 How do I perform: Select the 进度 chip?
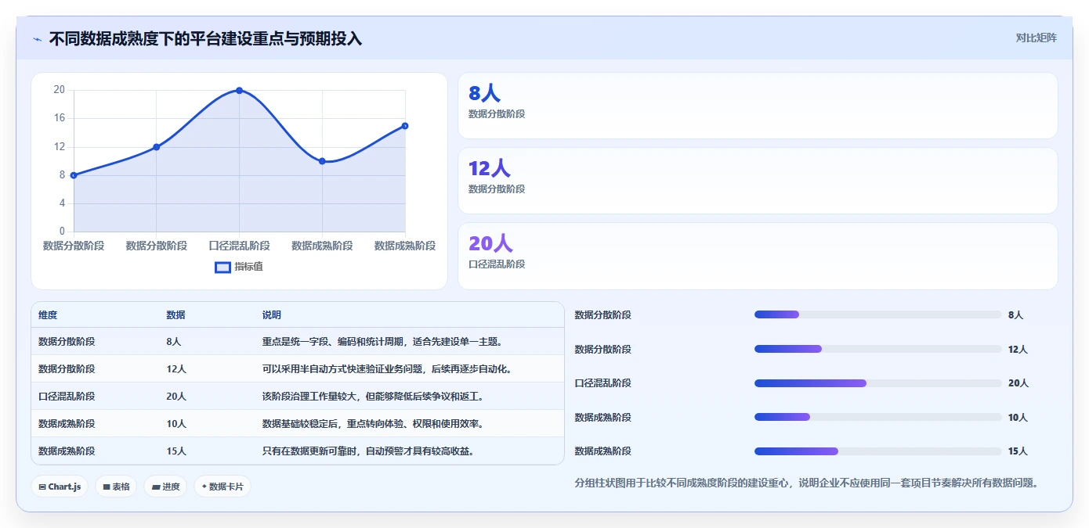165,487
